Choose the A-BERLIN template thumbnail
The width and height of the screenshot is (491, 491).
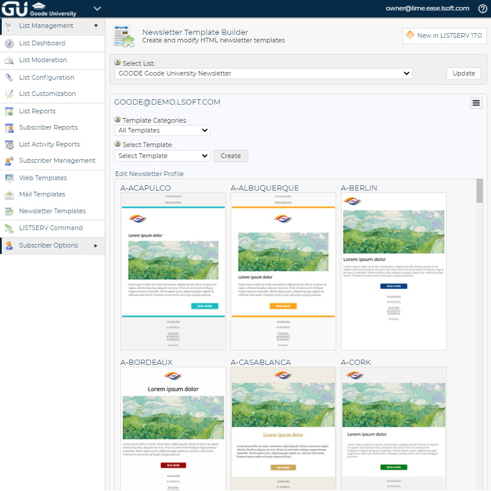(x=393, y=271)
